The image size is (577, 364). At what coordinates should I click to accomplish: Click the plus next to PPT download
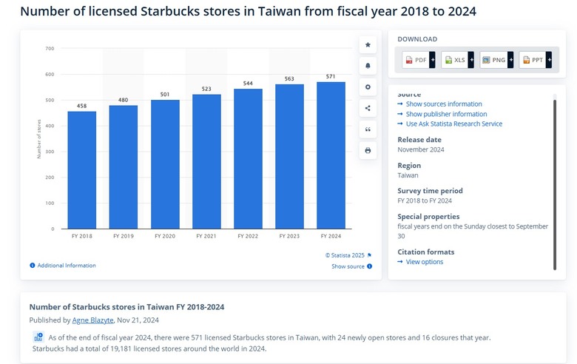(x=549, y=60)
